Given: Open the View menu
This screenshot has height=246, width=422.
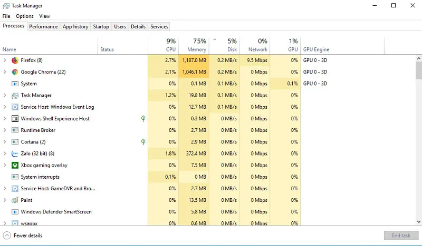Looking at the screenshot, I should point(44,16).
